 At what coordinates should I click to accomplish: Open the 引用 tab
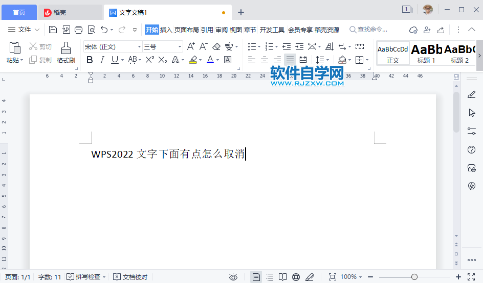pos(207,30)
